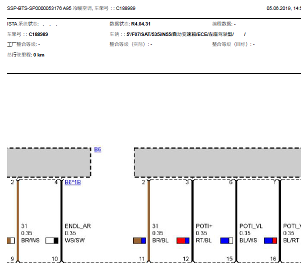Select the BL/RT wire color text
Screen dimensions: 301x263
pyautogui.click(x=291, y=240)
